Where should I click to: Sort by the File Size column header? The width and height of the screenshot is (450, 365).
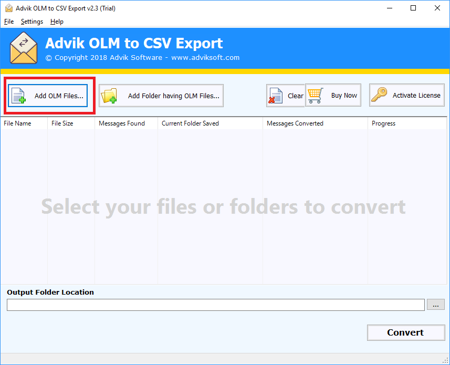(71, 123)
